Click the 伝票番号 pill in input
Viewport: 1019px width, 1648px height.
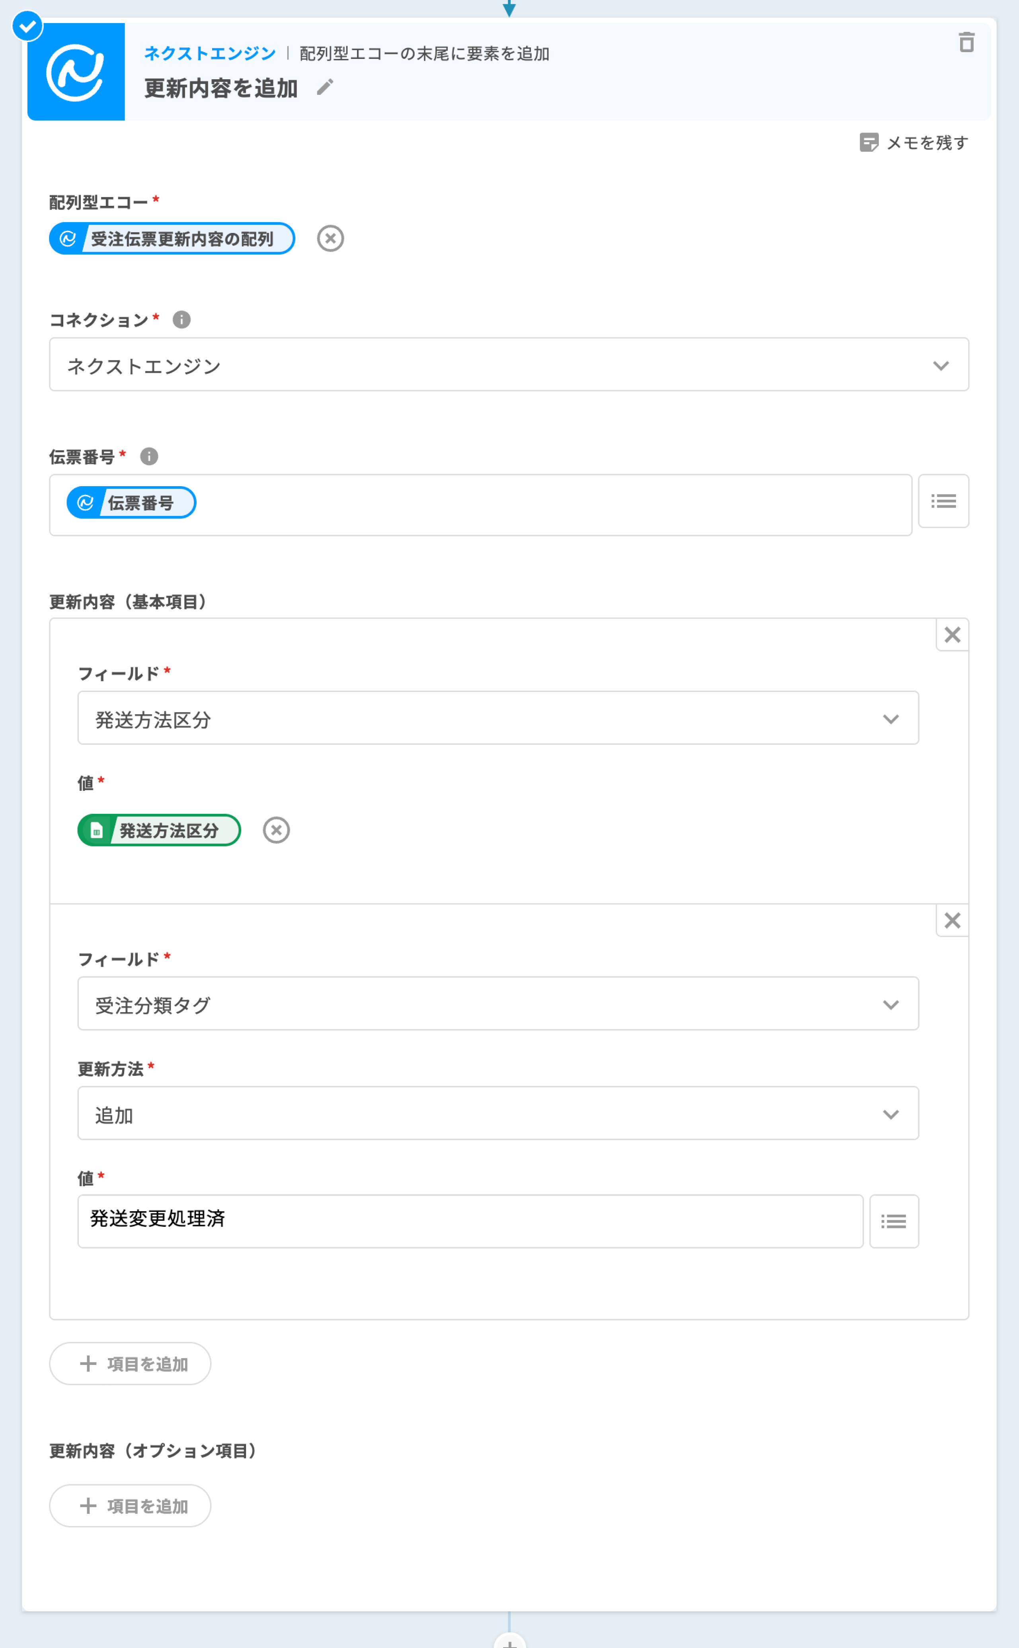click(x=131, y=503)
